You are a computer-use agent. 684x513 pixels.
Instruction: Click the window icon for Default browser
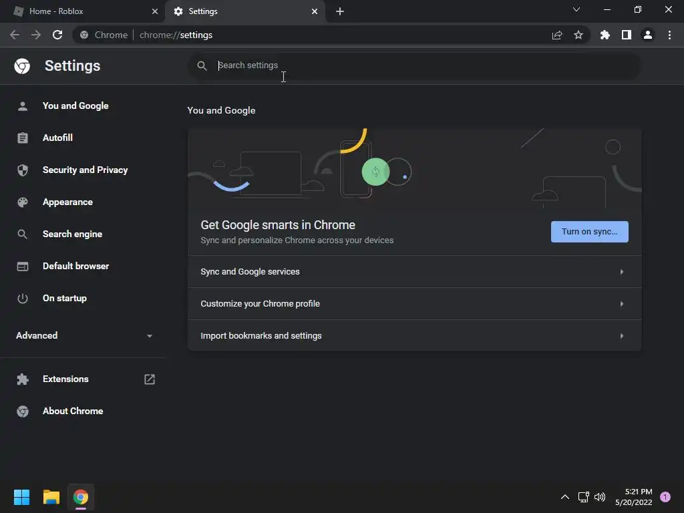click(23, 266)
